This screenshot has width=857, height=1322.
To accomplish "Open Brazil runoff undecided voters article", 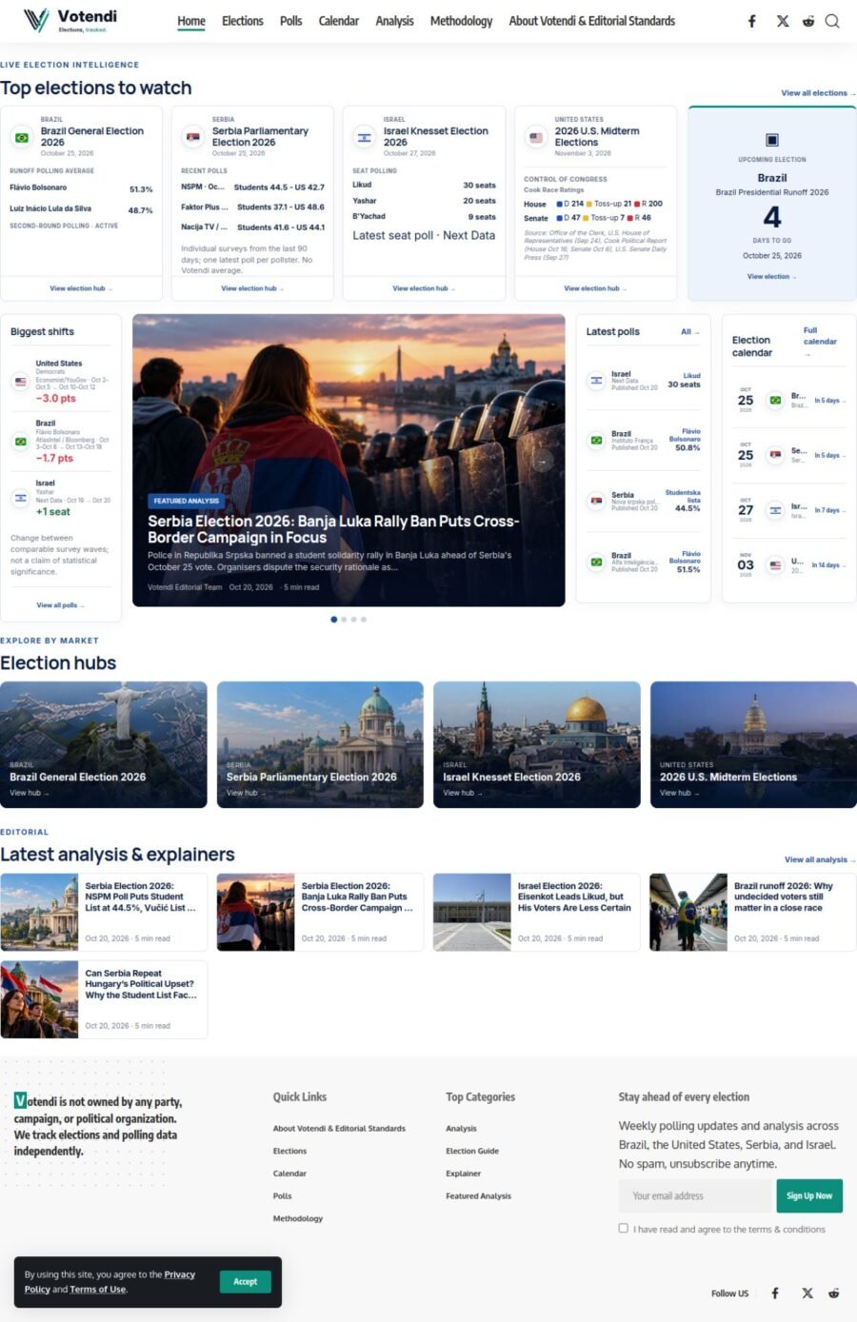I will 784,897.
